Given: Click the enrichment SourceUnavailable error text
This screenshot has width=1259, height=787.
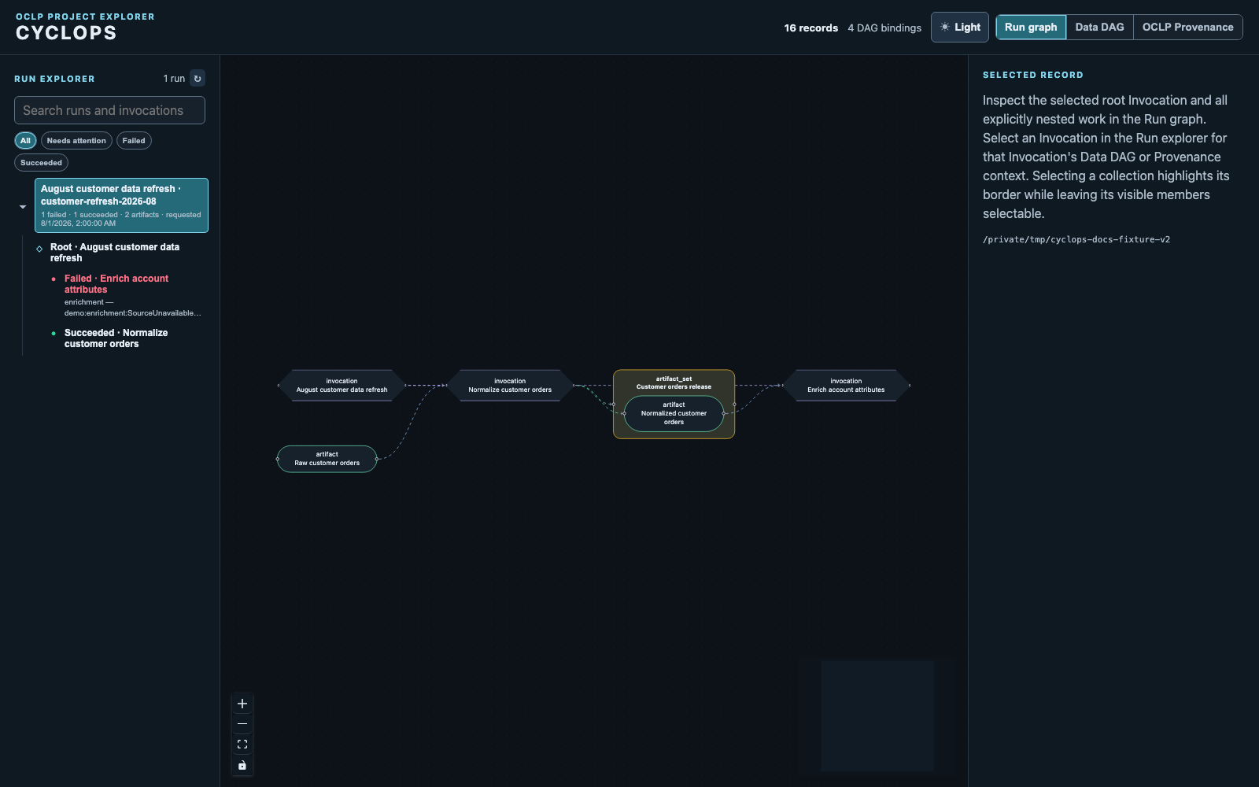Looking at the screenshot, I should 132,308.
